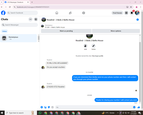Reload the page with refresh icon
The width and height of the screenshot is (143, 115).
(x=10, y=7)
